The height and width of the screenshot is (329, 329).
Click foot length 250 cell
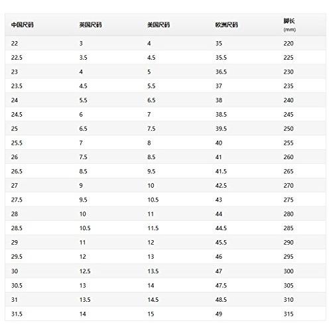click(x=289, y=129)
